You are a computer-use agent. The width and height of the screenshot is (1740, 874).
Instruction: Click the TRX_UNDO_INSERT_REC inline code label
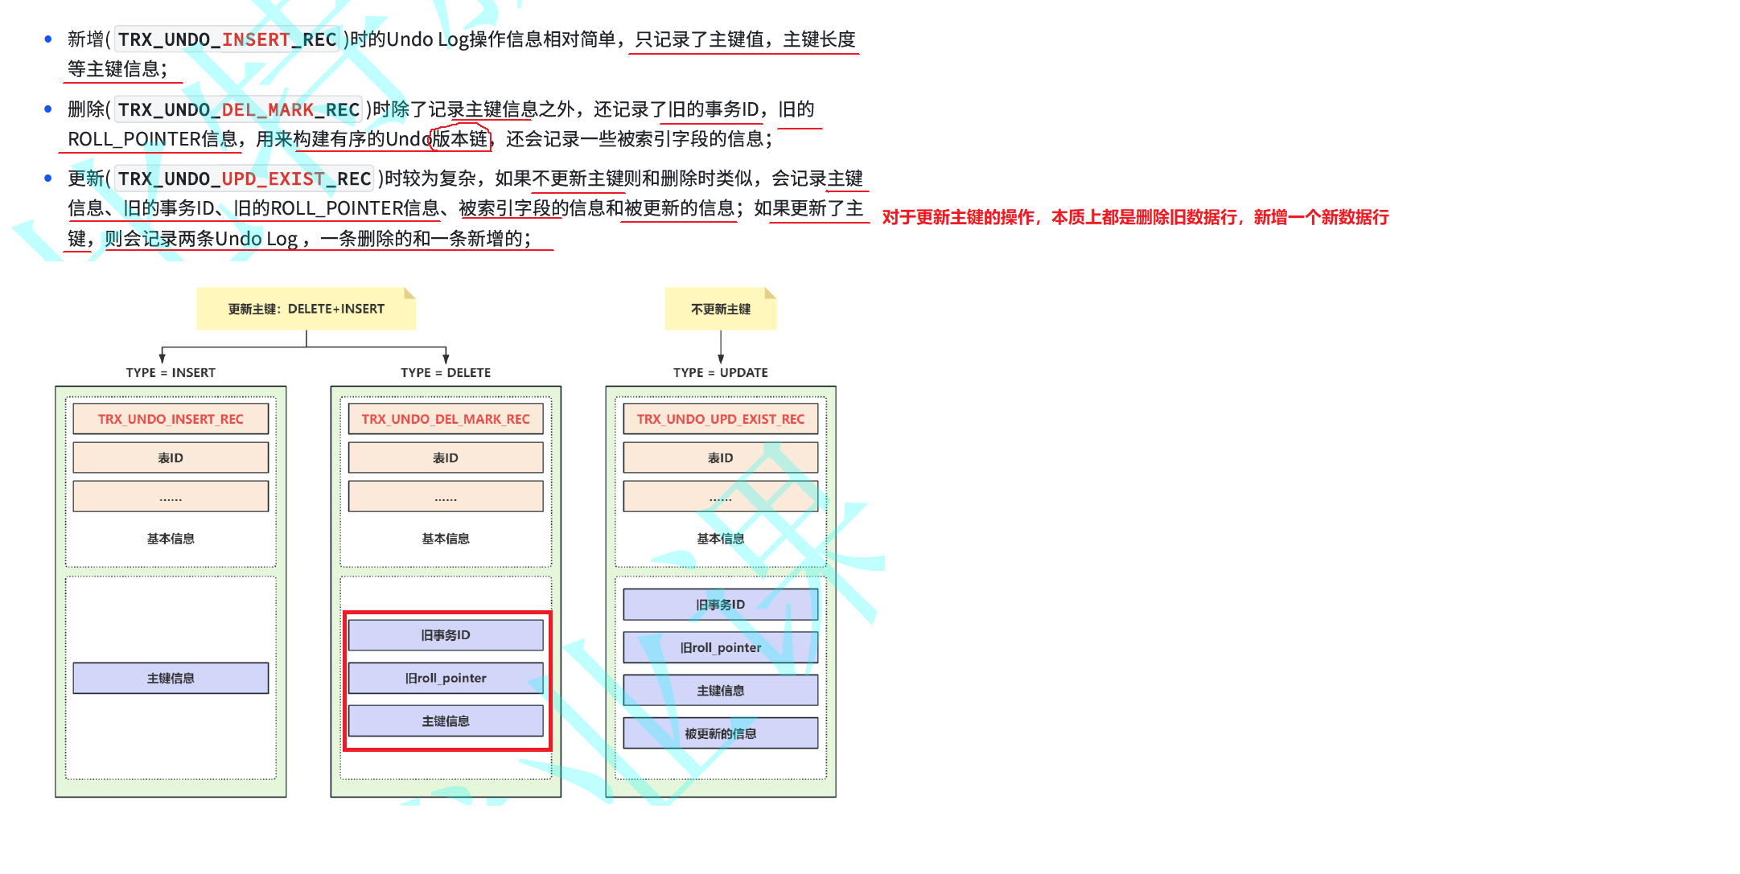tap(227, 39)
